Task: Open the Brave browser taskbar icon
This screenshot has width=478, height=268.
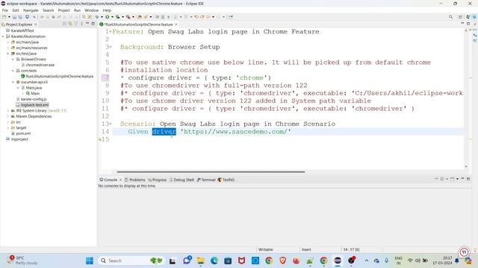Action: (x=282, y=261)
